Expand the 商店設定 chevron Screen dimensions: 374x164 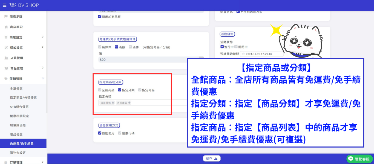pos(43,37)
